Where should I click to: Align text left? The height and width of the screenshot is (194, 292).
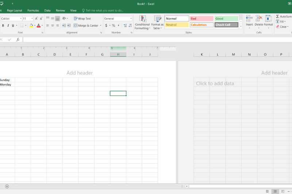(48, 25)
